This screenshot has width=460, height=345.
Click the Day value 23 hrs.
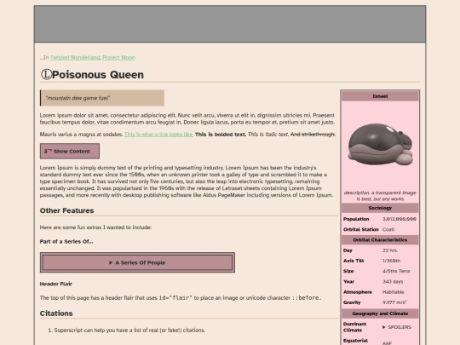coord(390,250)
